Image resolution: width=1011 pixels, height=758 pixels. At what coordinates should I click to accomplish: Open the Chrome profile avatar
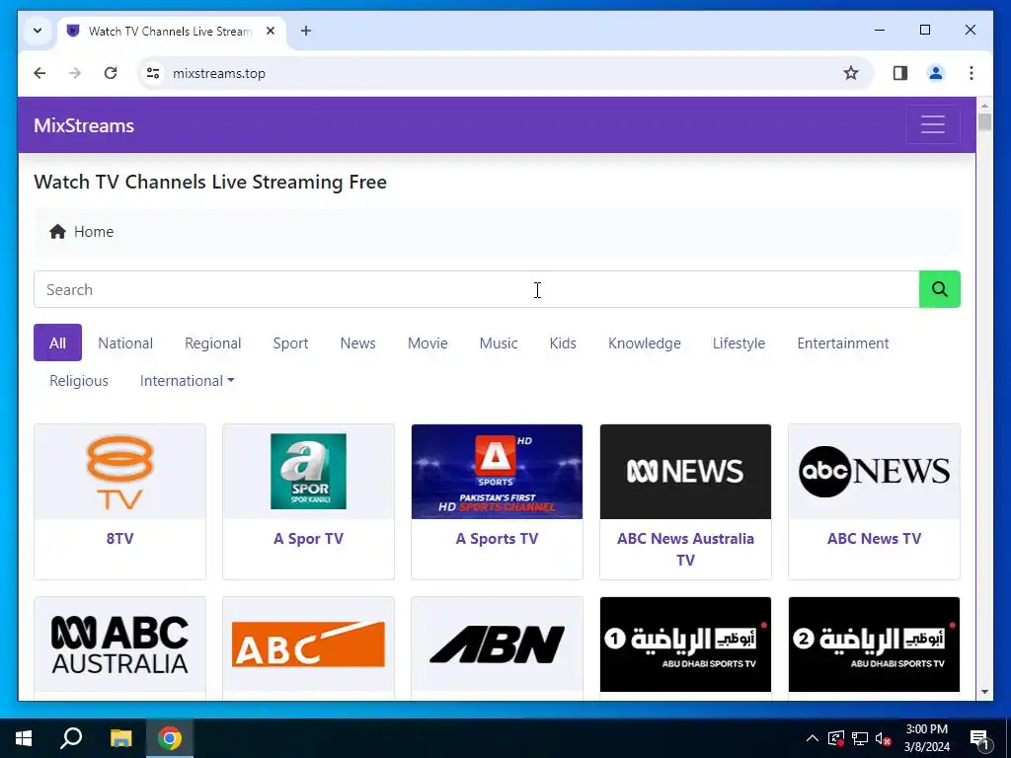coord(936,73)
